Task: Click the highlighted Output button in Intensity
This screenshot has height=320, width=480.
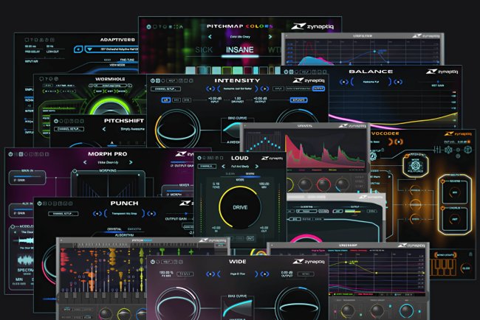Action: pyautogui.click(x=318, y=88)
